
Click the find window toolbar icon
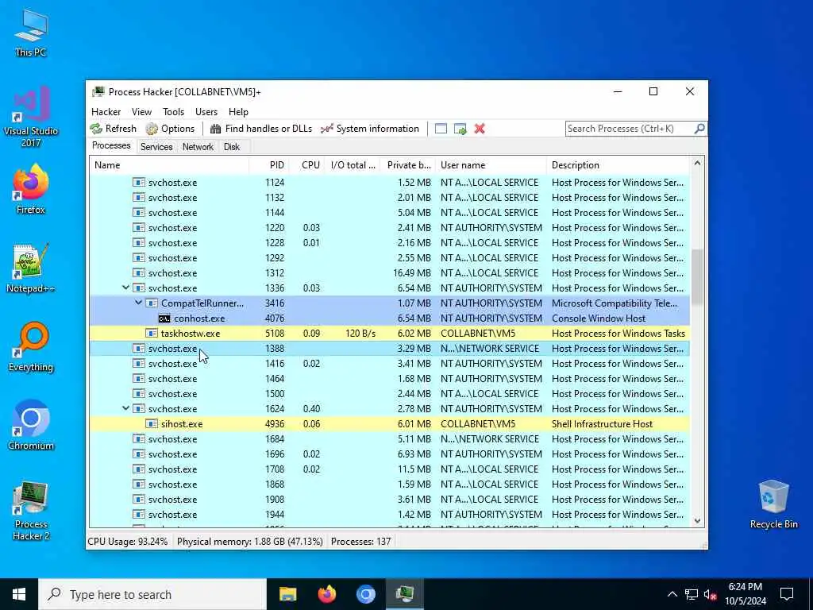point(441,129)
